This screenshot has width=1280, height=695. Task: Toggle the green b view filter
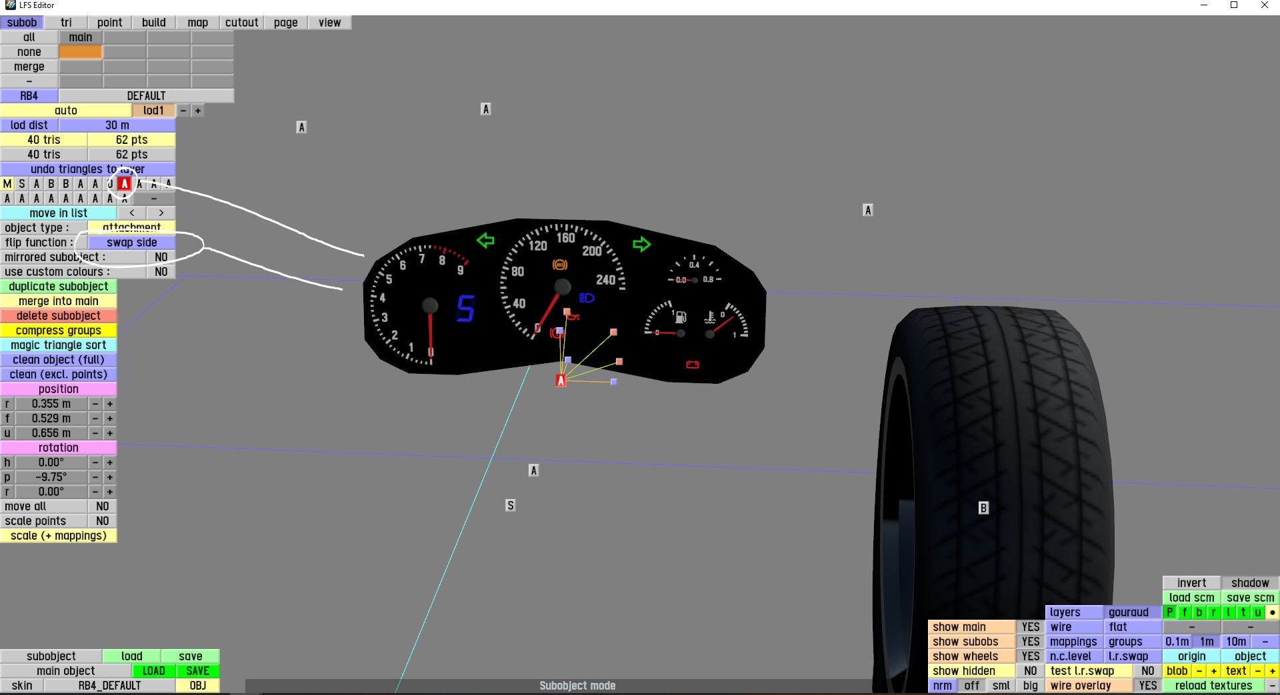[x=1199, y=612]
